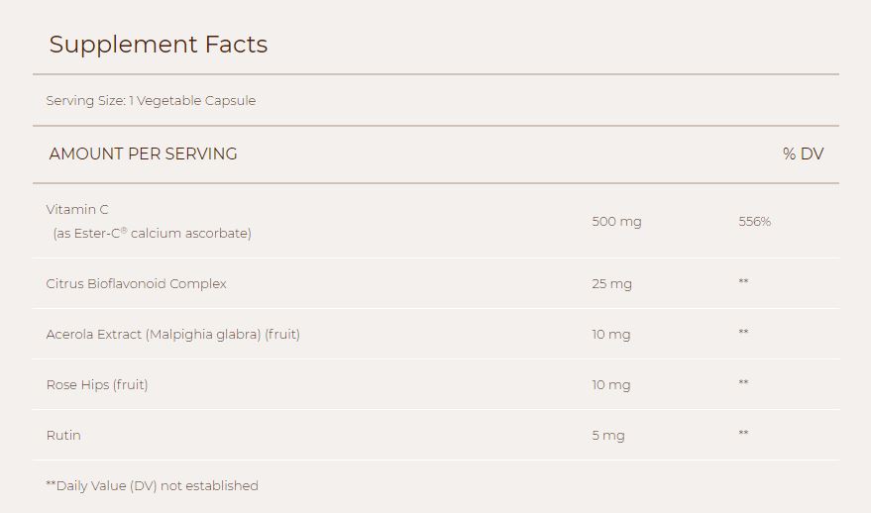Click the Rose Hips (fruit) label
Viewport: 871px width, 513px height.
coord(97,385)
